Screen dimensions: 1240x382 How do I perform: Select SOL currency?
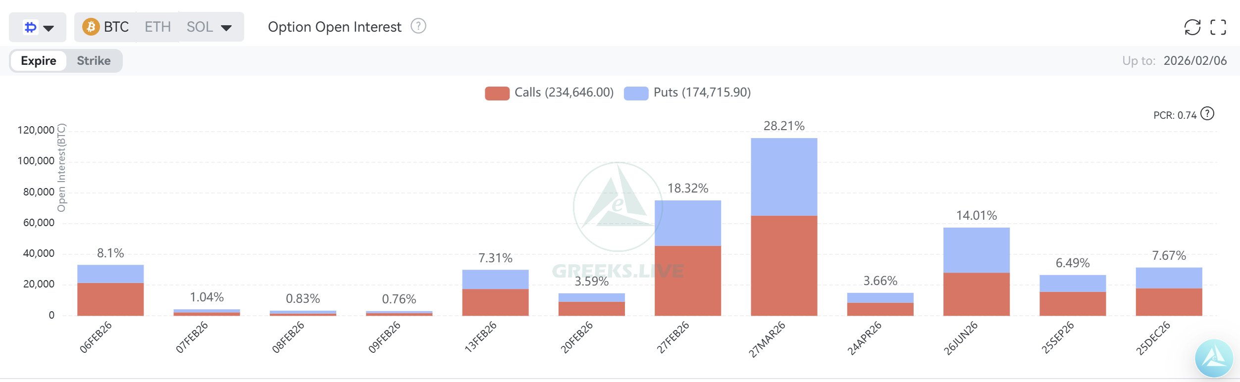[200, 27]
